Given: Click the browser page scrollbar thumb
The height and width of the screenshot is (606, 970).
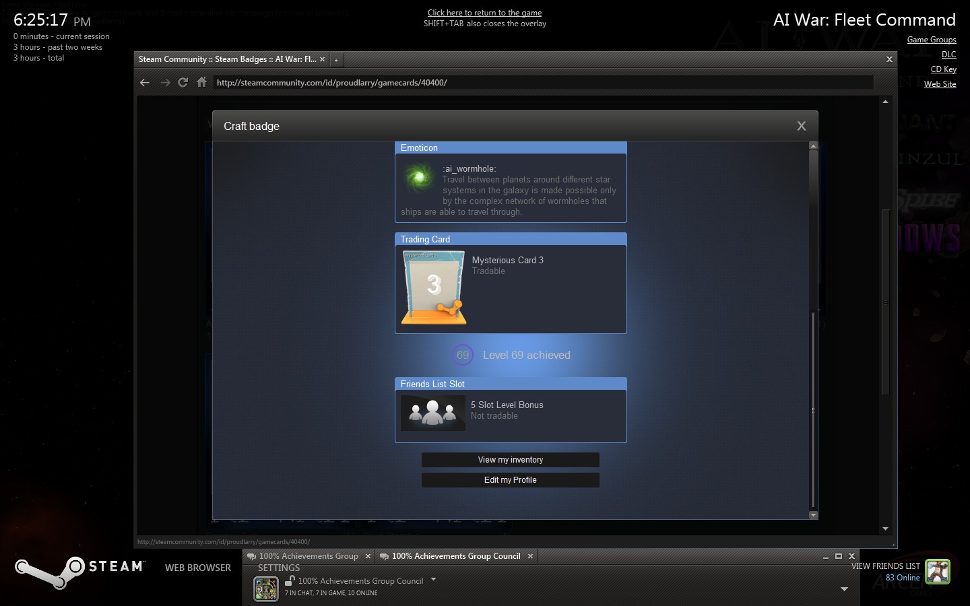Looking at the screenshot, I should click(886, 302).
